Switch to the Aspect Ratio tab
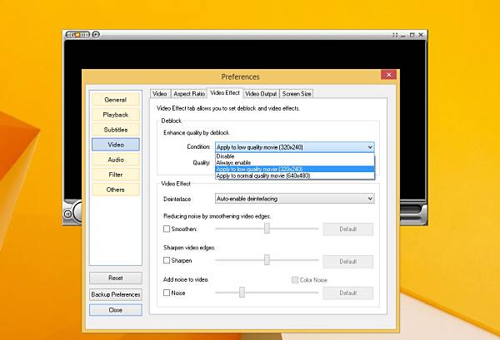This screenshot has height=340, width=500. [189, 94]
